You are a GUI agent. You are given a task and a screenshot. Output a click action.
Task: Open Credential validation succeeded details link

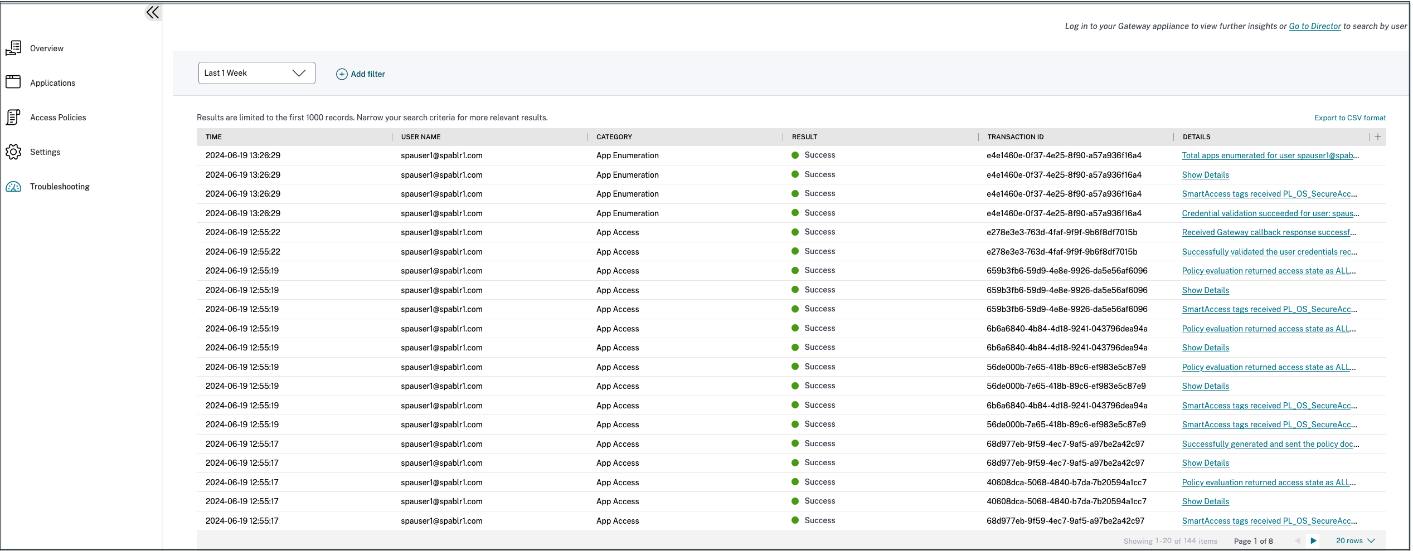pos(1270,213)
